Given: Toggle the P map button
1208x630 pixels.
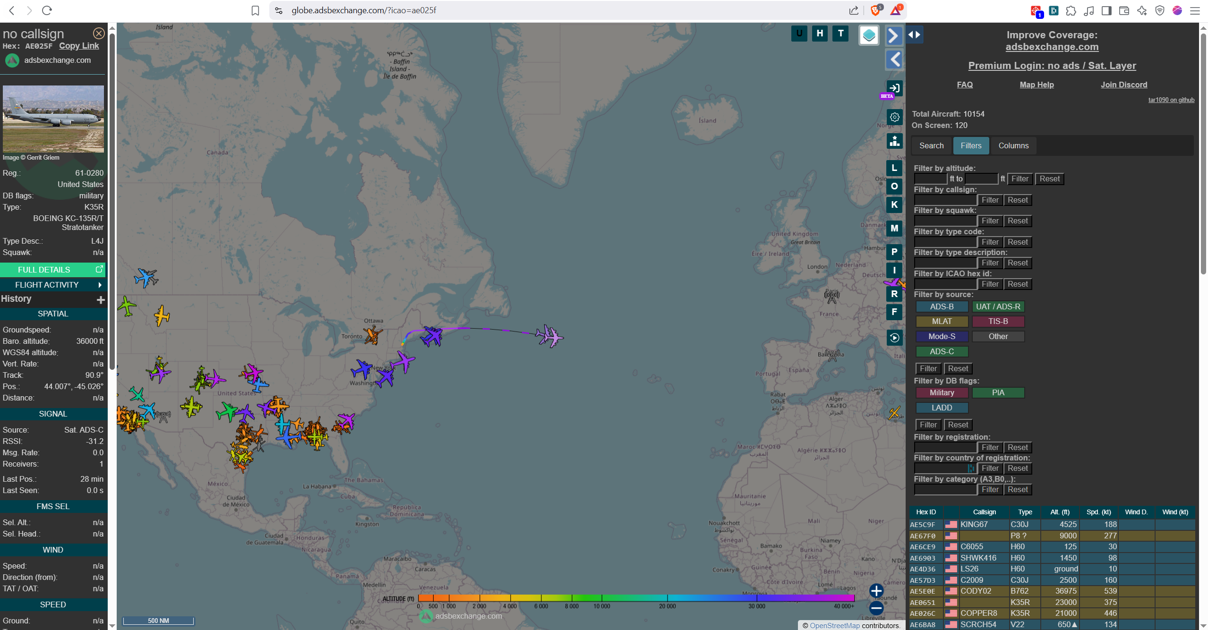Looking at the screenshot, I should pos(894,252).
